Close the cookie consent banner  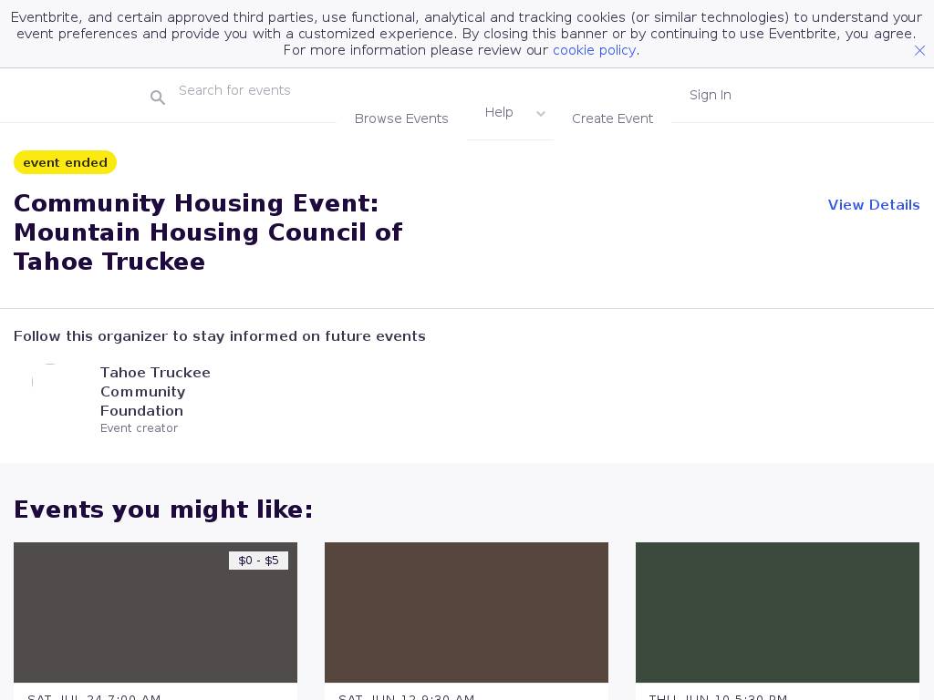[919, 51]
